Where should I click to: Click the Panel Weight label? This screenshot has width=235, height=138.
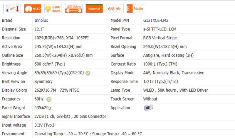pyautogui.click(x=14, y=108)
